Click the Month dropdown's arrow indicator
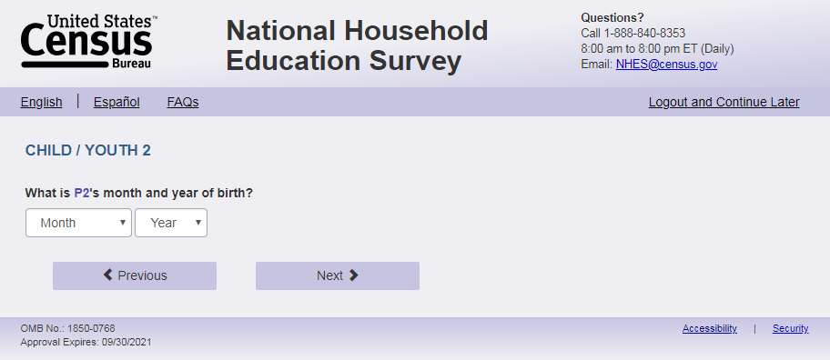Viewport: 830px width, 360px height. coord(123,223)
